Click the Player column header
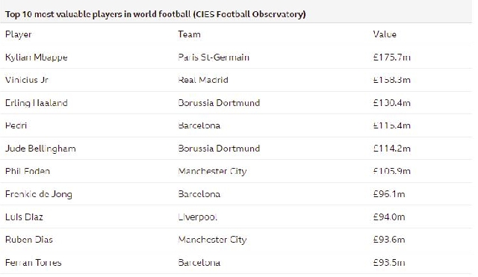The image size is (478, 277). pos(18,34)
